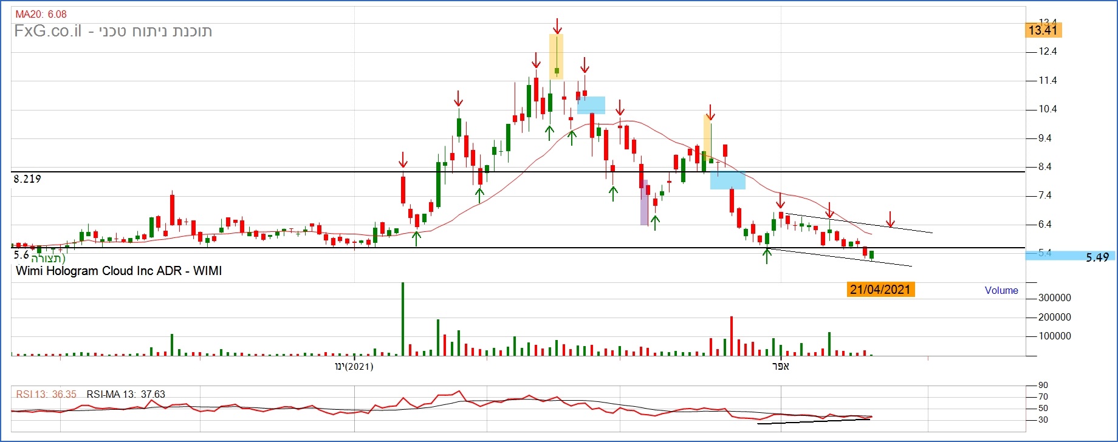
Task: Select the current price label 5.49
Action: point(1097,257)
